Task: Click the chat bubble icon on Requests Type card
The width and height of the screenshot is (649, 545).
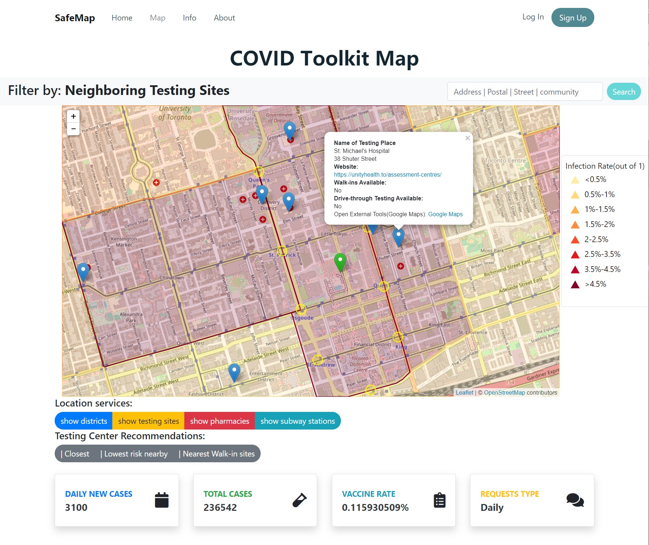Action: click(x=575, y=500)
